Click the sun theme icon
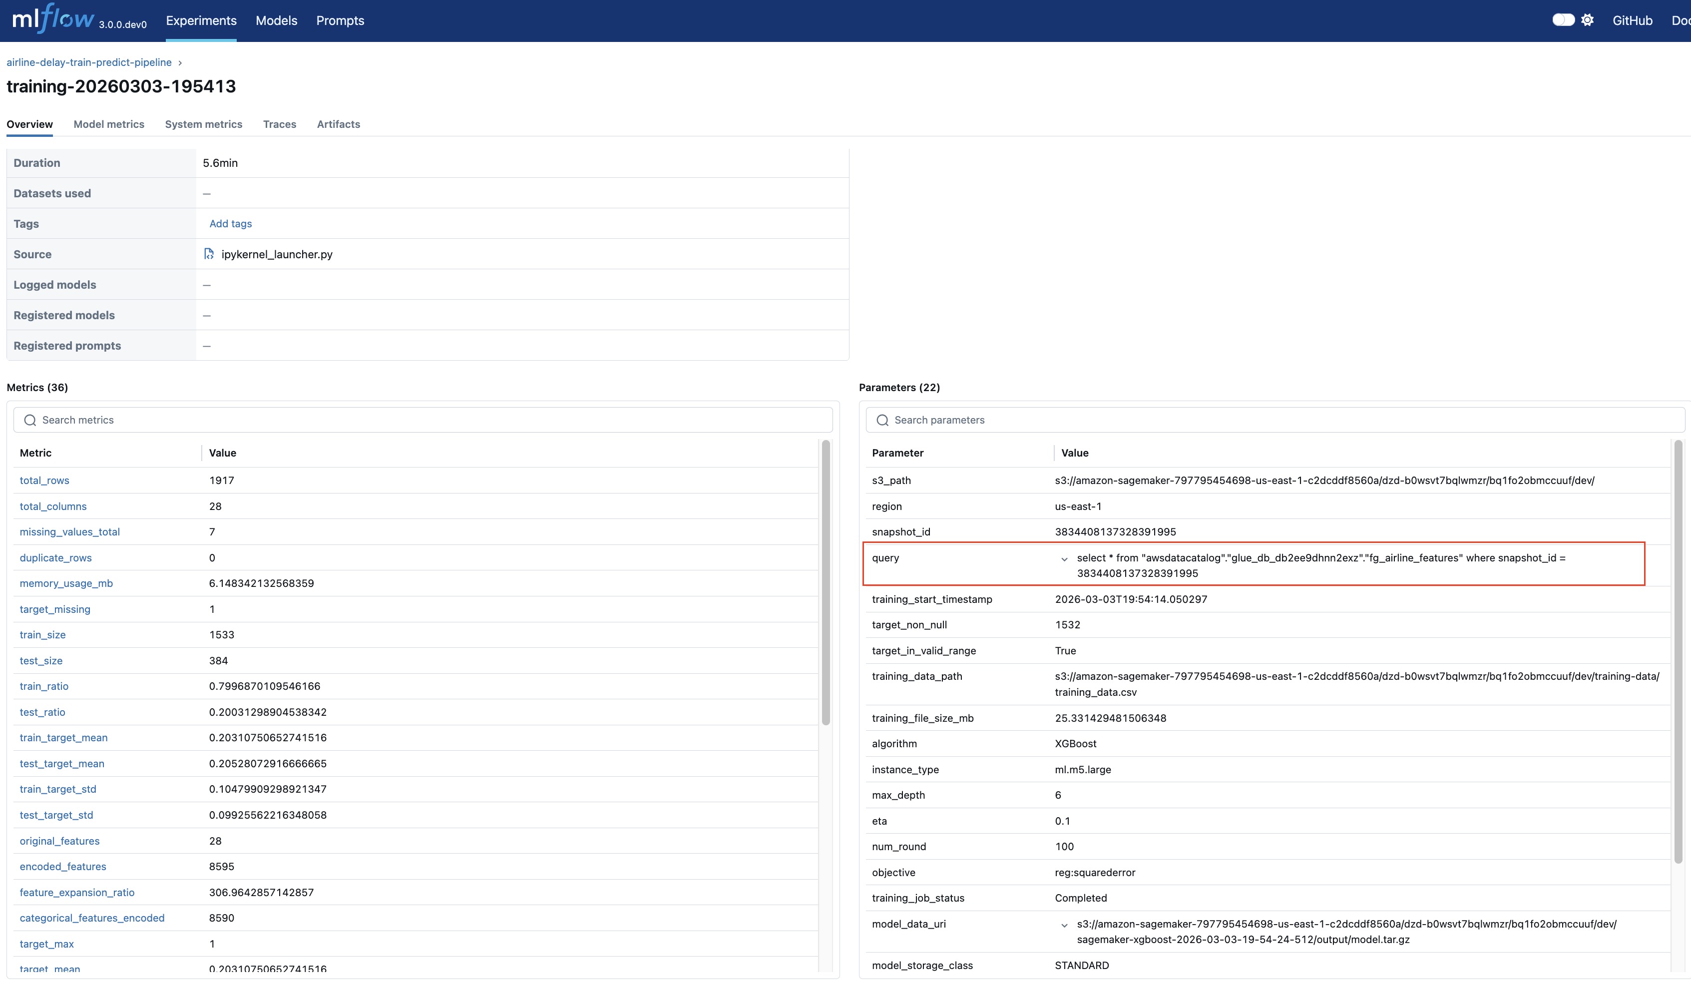The image size is (1691, 998). (1588, 20)
